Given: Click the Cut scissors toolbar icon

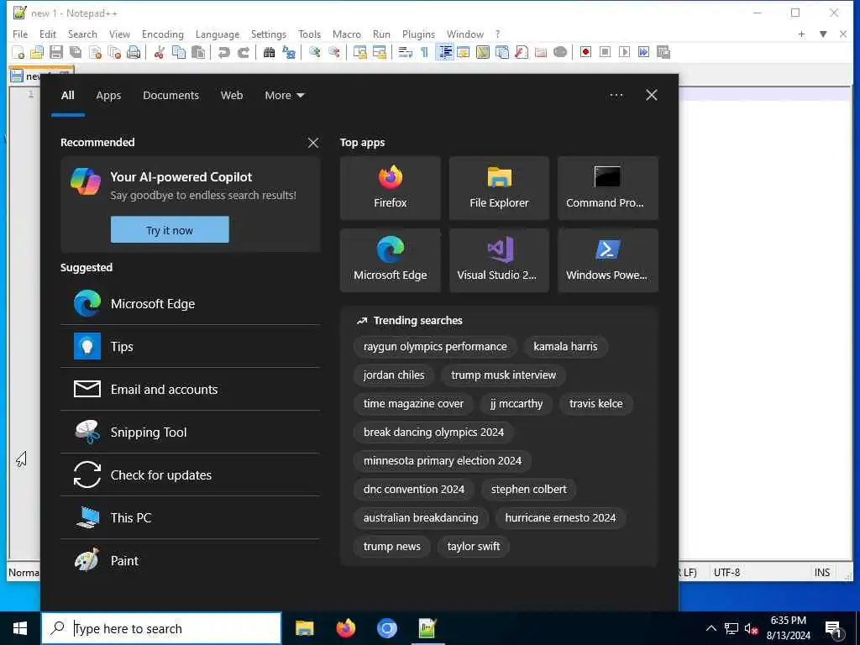Looking at the screenshot, I should 159,52.
